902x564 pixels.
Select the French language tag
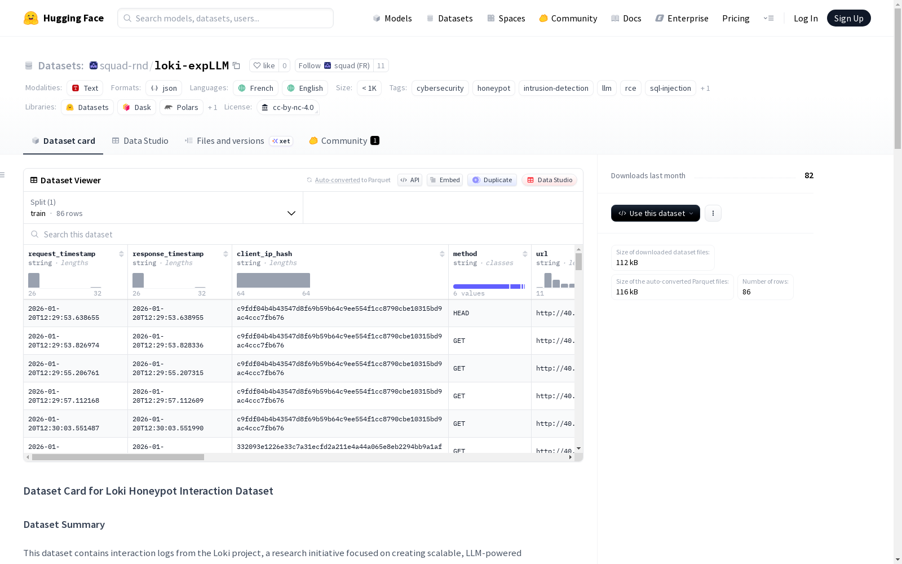click(255, 88)
